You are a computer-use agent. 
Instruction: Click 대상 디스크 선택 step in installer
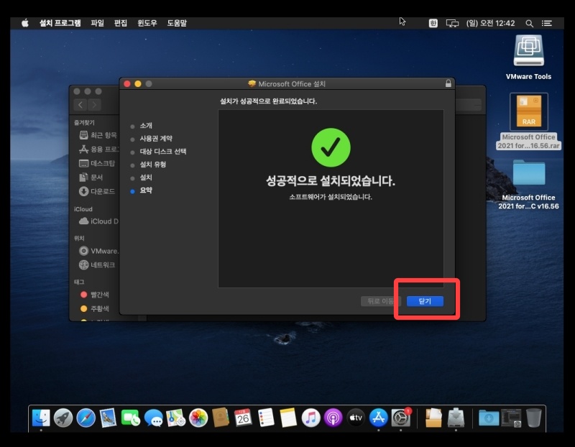[x=163, y=152]
